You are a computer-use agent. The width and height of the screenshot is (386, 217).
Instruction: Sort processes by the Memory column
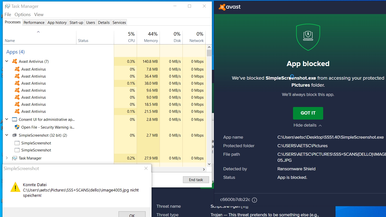pos(148,37)
